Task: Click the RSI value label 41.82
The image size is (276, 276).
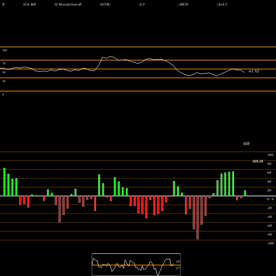Action: 254,71
